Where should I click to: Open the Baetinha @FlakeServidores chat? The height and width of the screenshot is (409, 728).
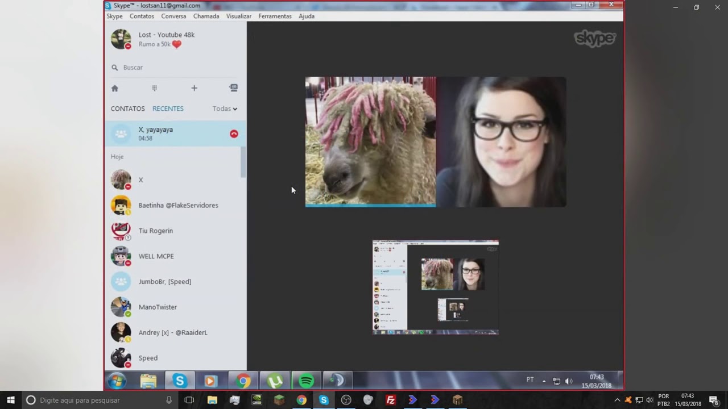pyautogui.click(x=173, y=205)
